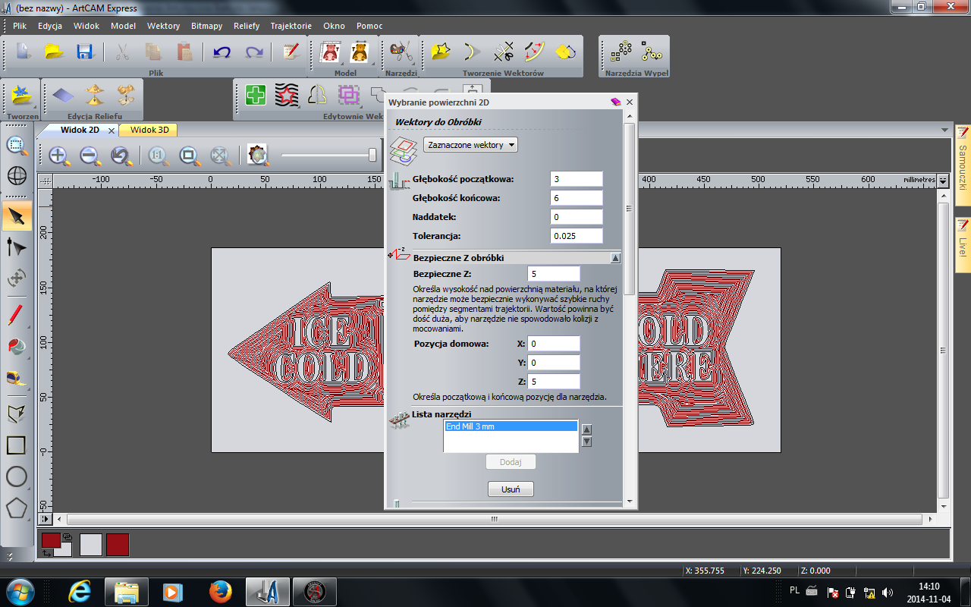Click the second teddy bear Model icon
The image size is (971, 607).
click(x=359, y=52)
